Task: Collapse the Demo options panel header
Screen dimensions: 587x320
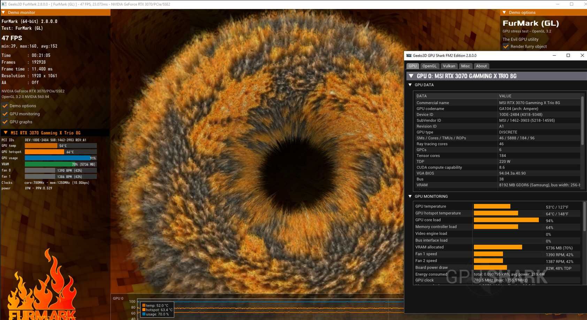Action: [504, 13]
